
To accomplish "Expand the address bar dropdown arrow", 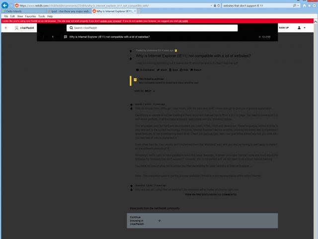I will tap(211, 5).
